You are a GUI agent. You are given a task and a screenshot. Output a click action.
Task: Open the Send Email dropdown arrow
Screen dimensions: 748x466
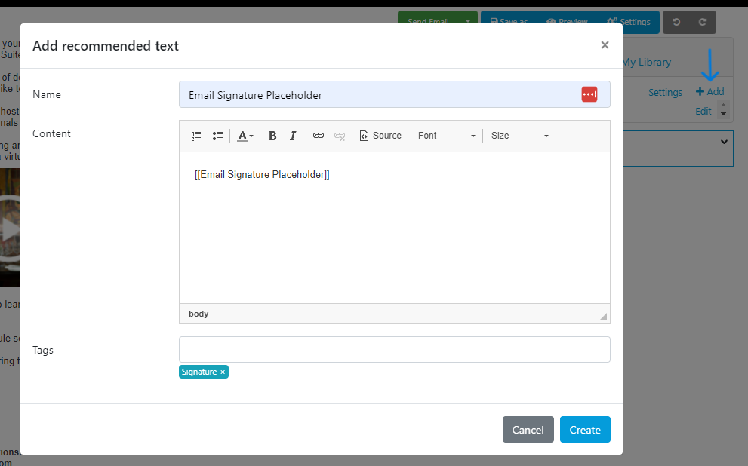tap(468, 22)
